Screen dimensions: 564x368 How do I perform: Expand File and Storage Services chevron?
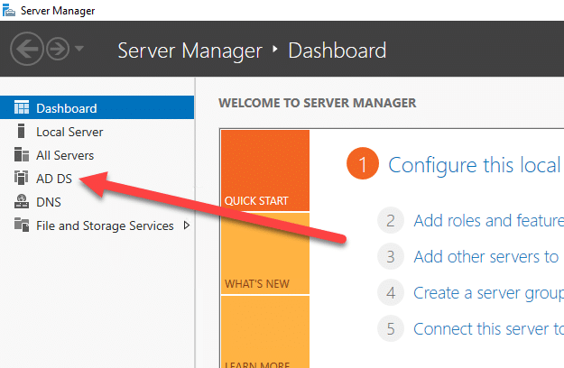[x=186, y=225]
